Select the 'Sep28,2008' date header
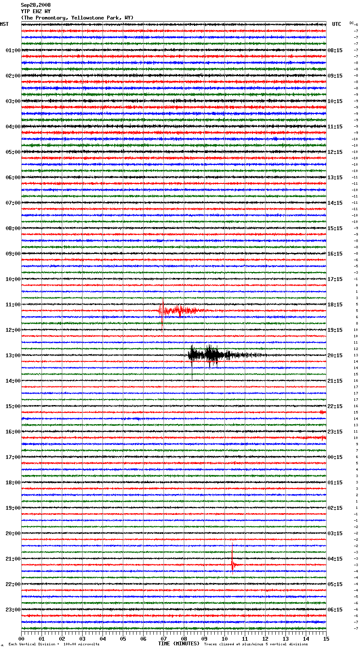 tap(36, 5)
